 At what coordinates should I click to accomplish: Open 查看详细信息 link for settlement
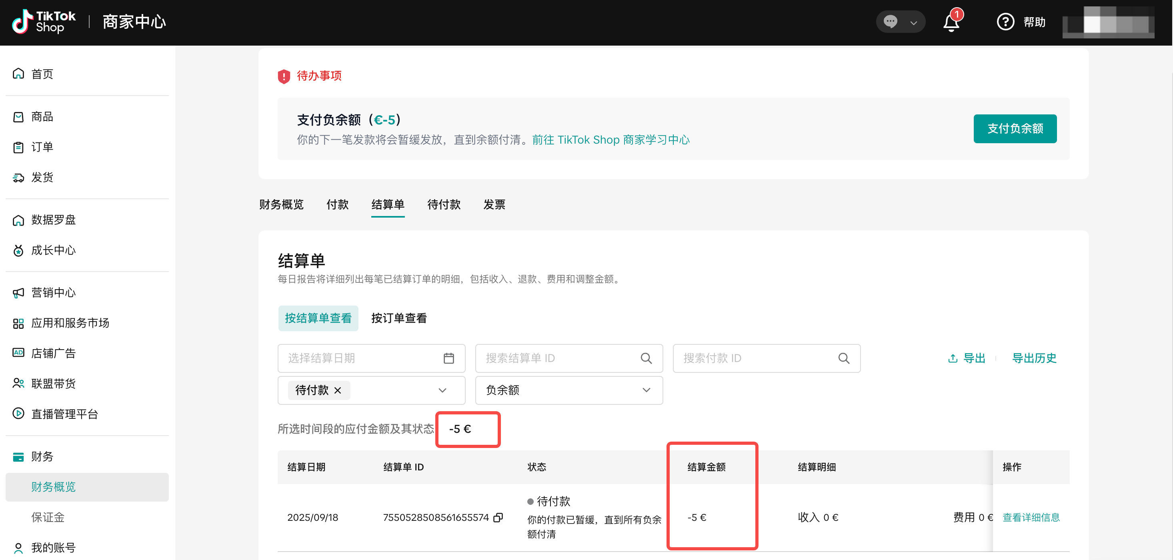click(1031, 518)
